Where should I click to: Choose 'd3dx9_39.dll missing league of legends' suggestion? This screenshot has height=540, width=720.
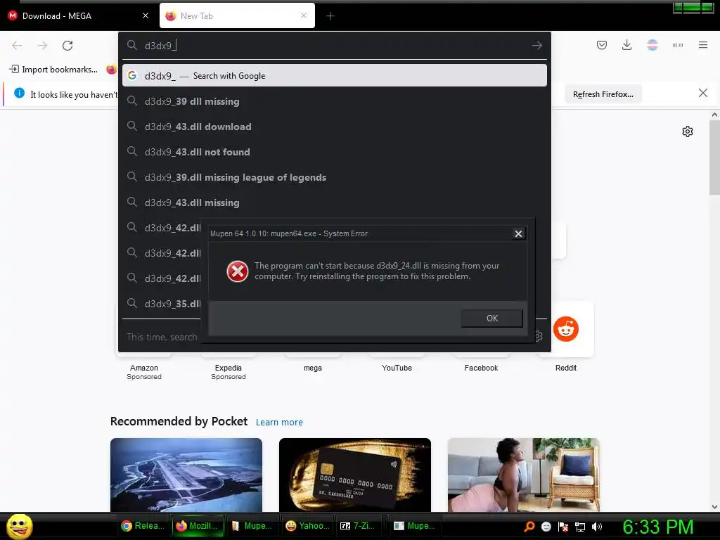[x=334, y=177]
